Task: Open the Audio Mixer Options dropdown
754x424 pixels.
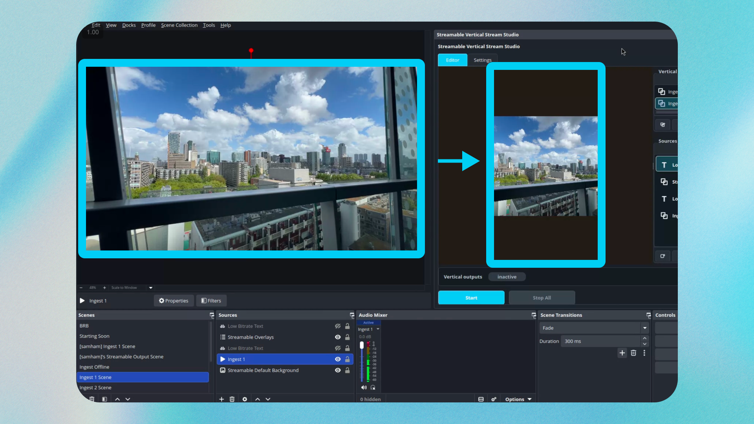Action: coord(518,399)
